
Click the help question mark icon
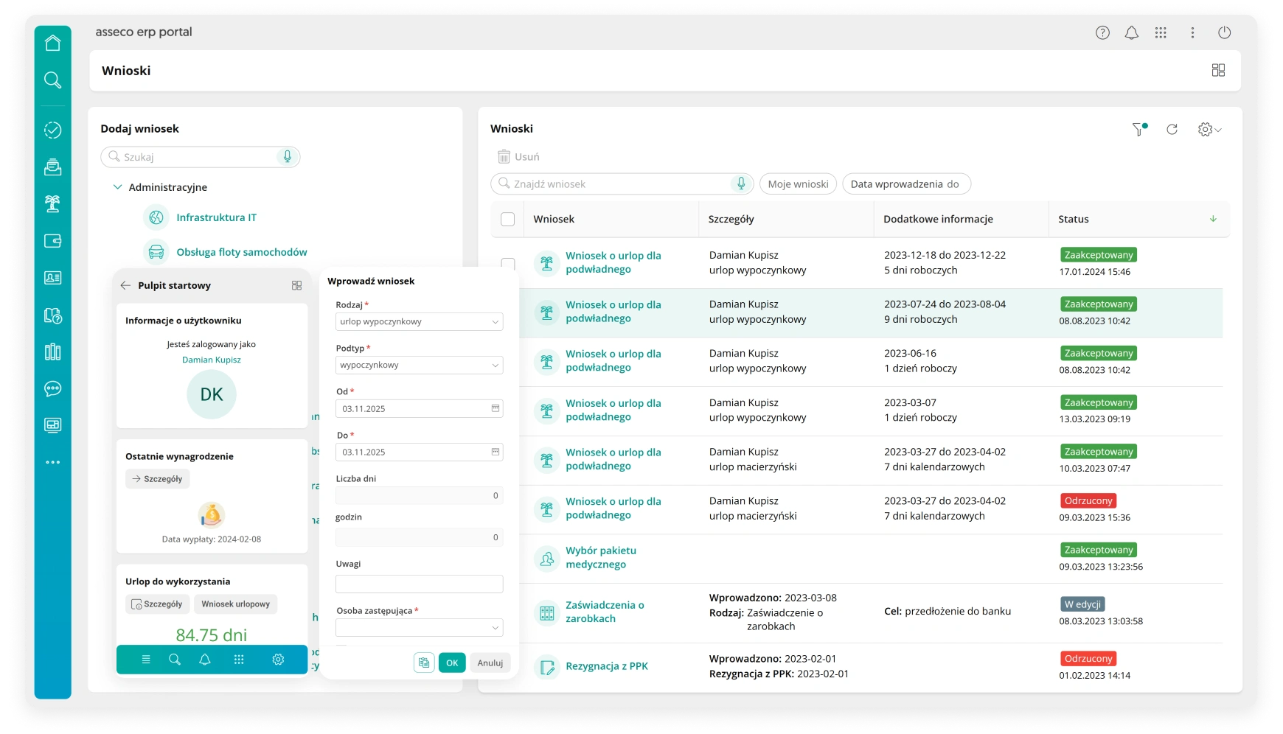tap(1102, 32)
